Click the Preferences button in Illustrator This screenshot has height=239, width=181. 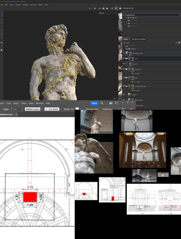[x=107, y=109]
